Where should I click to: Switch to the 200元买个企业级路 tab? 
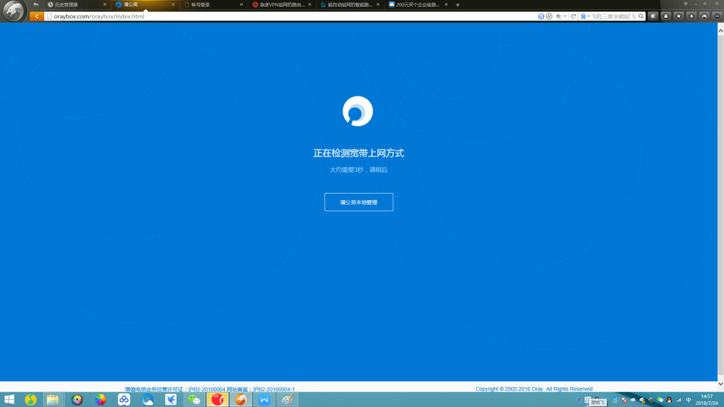click(x=418, y=5)
